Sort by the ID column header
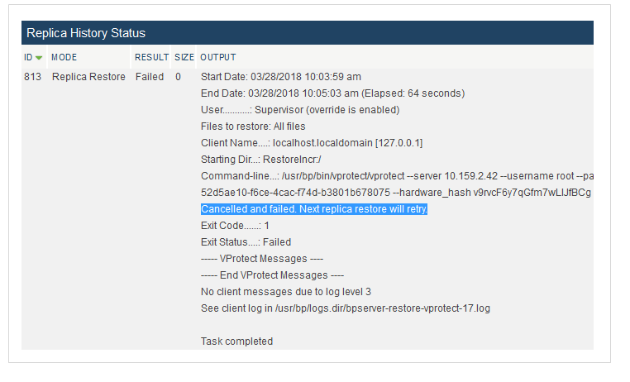 (x=28, y=57)
